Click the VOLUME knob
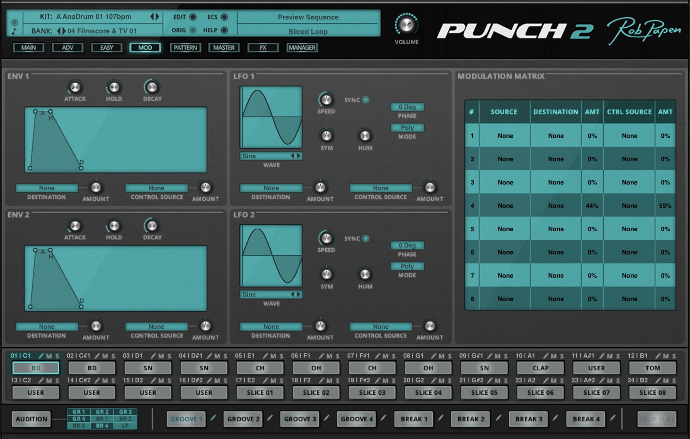Screen dimensions: 690x439 click(x=406, y=25)
